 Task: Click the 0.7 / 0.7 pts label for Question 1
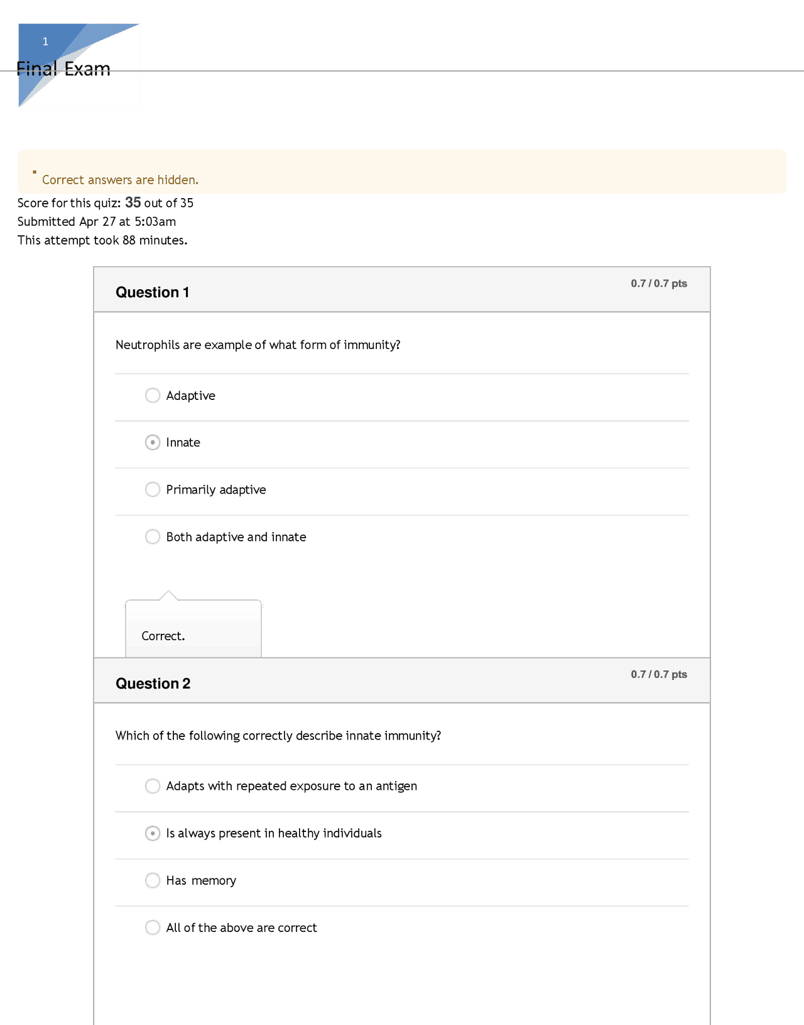(x=659, y=283)
